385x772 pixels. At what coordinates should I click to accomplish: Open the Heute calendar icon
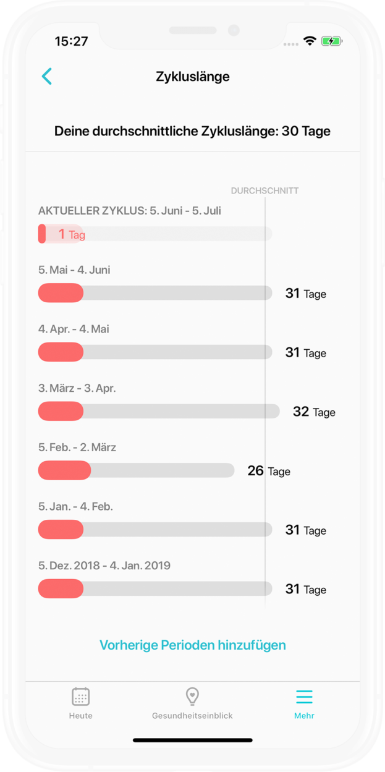[x=80, y=697]
